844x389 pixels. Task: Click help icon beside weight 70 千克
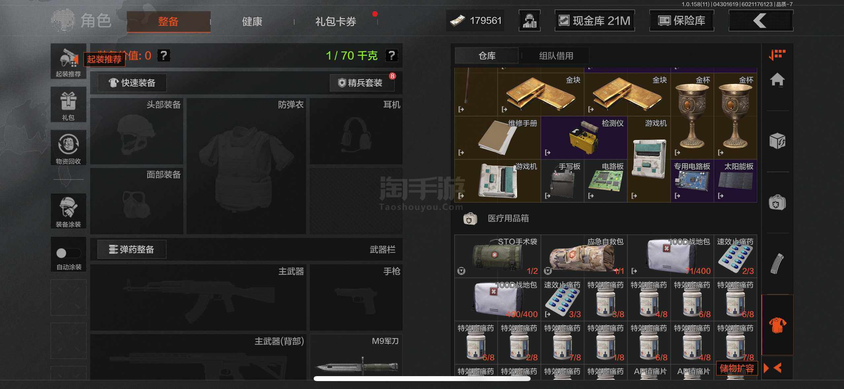pyautogui.click(x=392, y=55)
